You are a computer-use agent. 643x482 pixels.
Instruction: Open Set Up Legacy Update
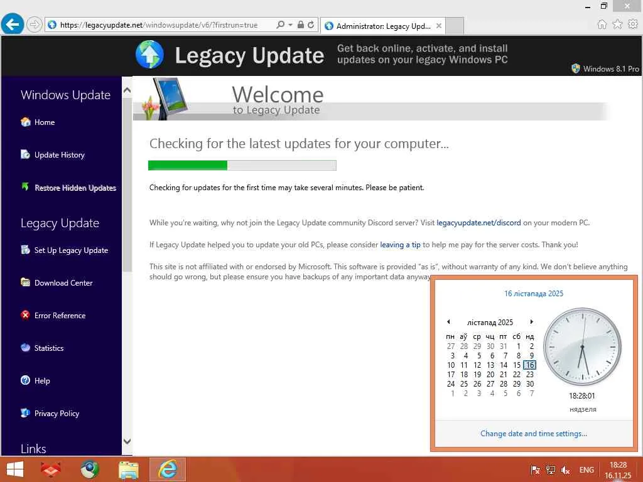point(72,250)
